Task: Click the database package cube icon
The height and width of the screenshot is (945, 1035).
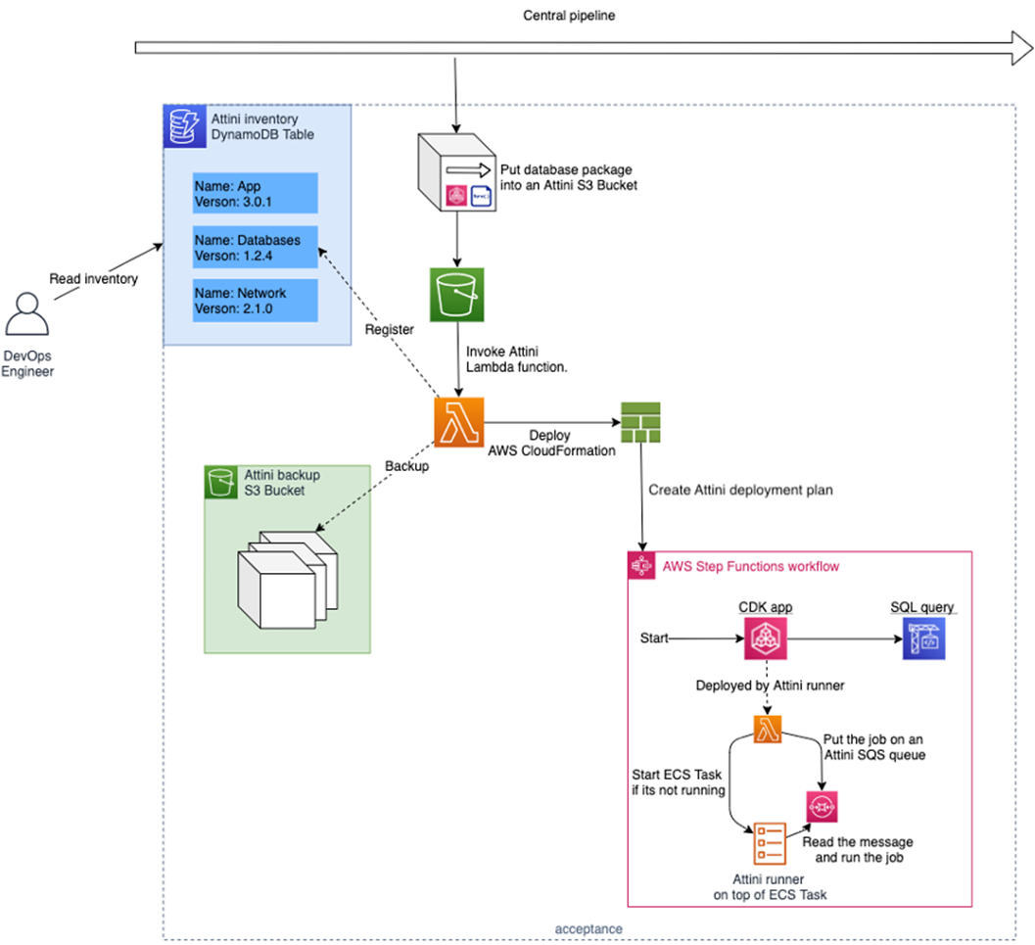Action: click(x=457, y=173)
